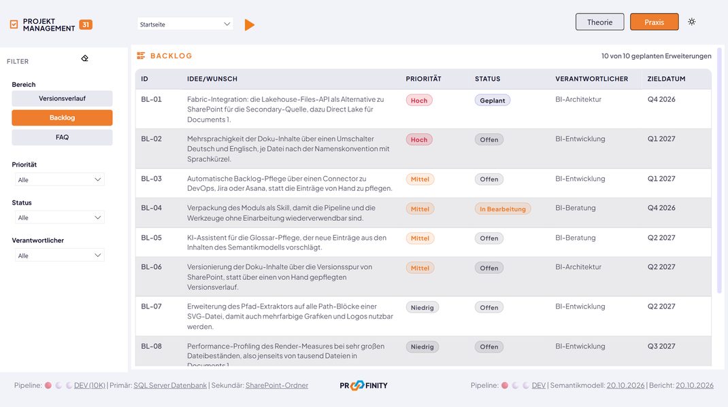Open the right footer DEV link
This screenshot has width=728, height=407.
(x=539, y=385)
